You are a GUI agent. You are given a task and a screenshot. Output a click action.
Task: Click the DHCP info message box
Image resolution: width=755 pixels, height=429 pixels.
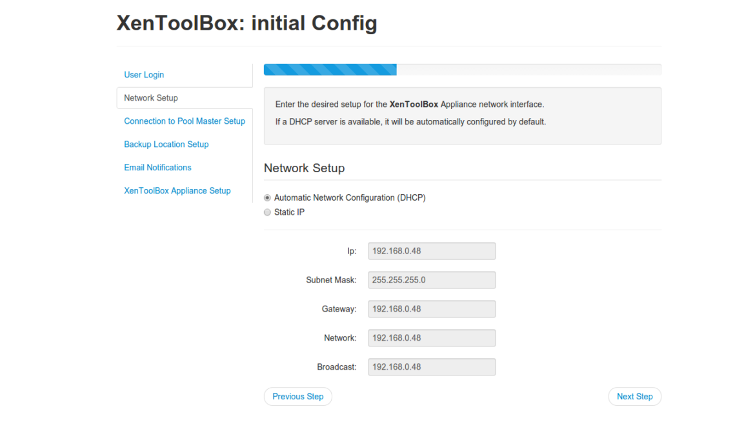[x=462, y=115]
